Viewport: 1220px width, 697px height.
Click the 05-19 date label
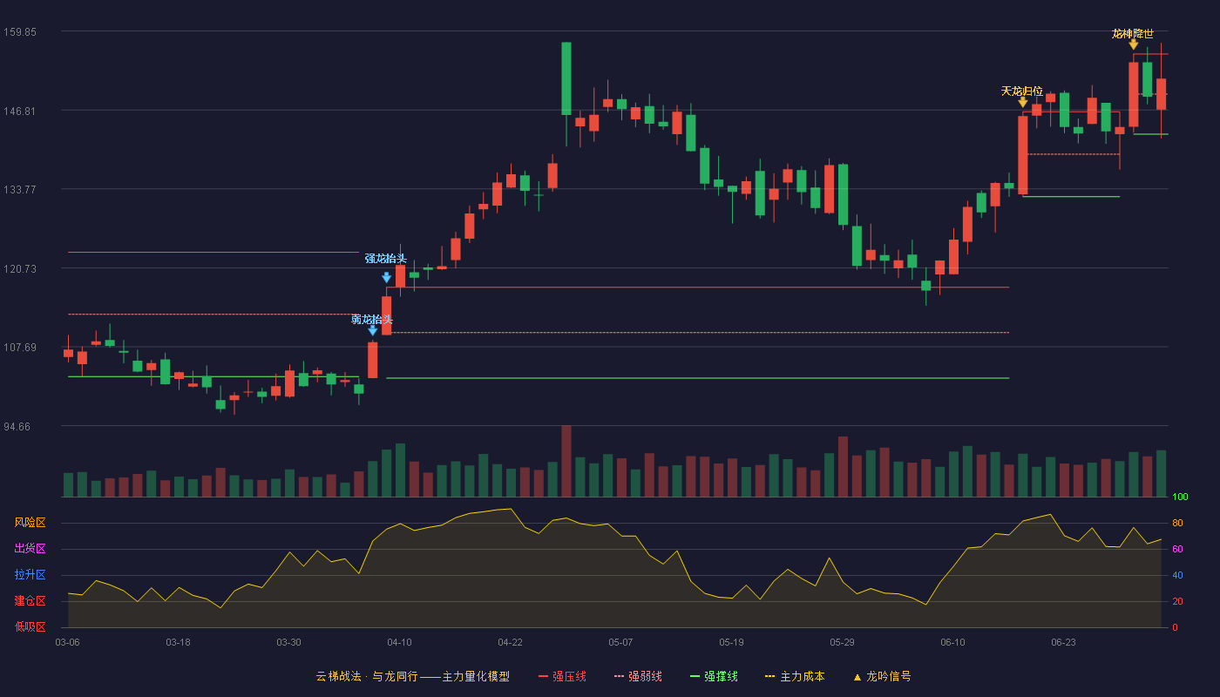point(731,642)
